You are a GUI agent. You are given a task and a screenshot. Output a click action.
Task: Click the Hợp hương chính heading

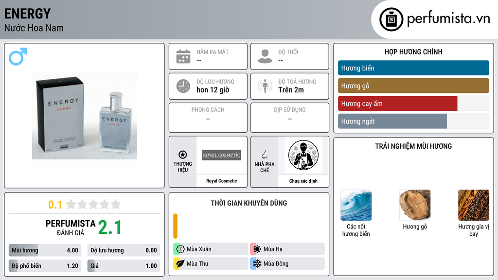click(413, 52)
